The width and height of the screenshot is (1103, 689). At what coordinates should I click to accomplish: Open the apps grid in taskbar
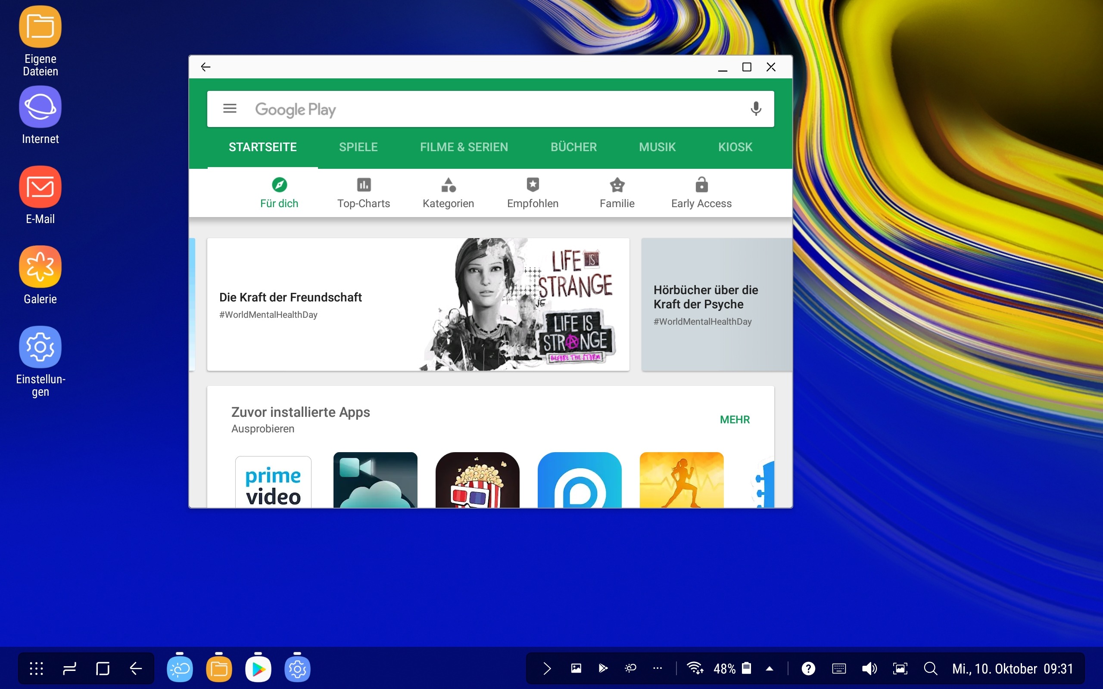click(37, 668)
